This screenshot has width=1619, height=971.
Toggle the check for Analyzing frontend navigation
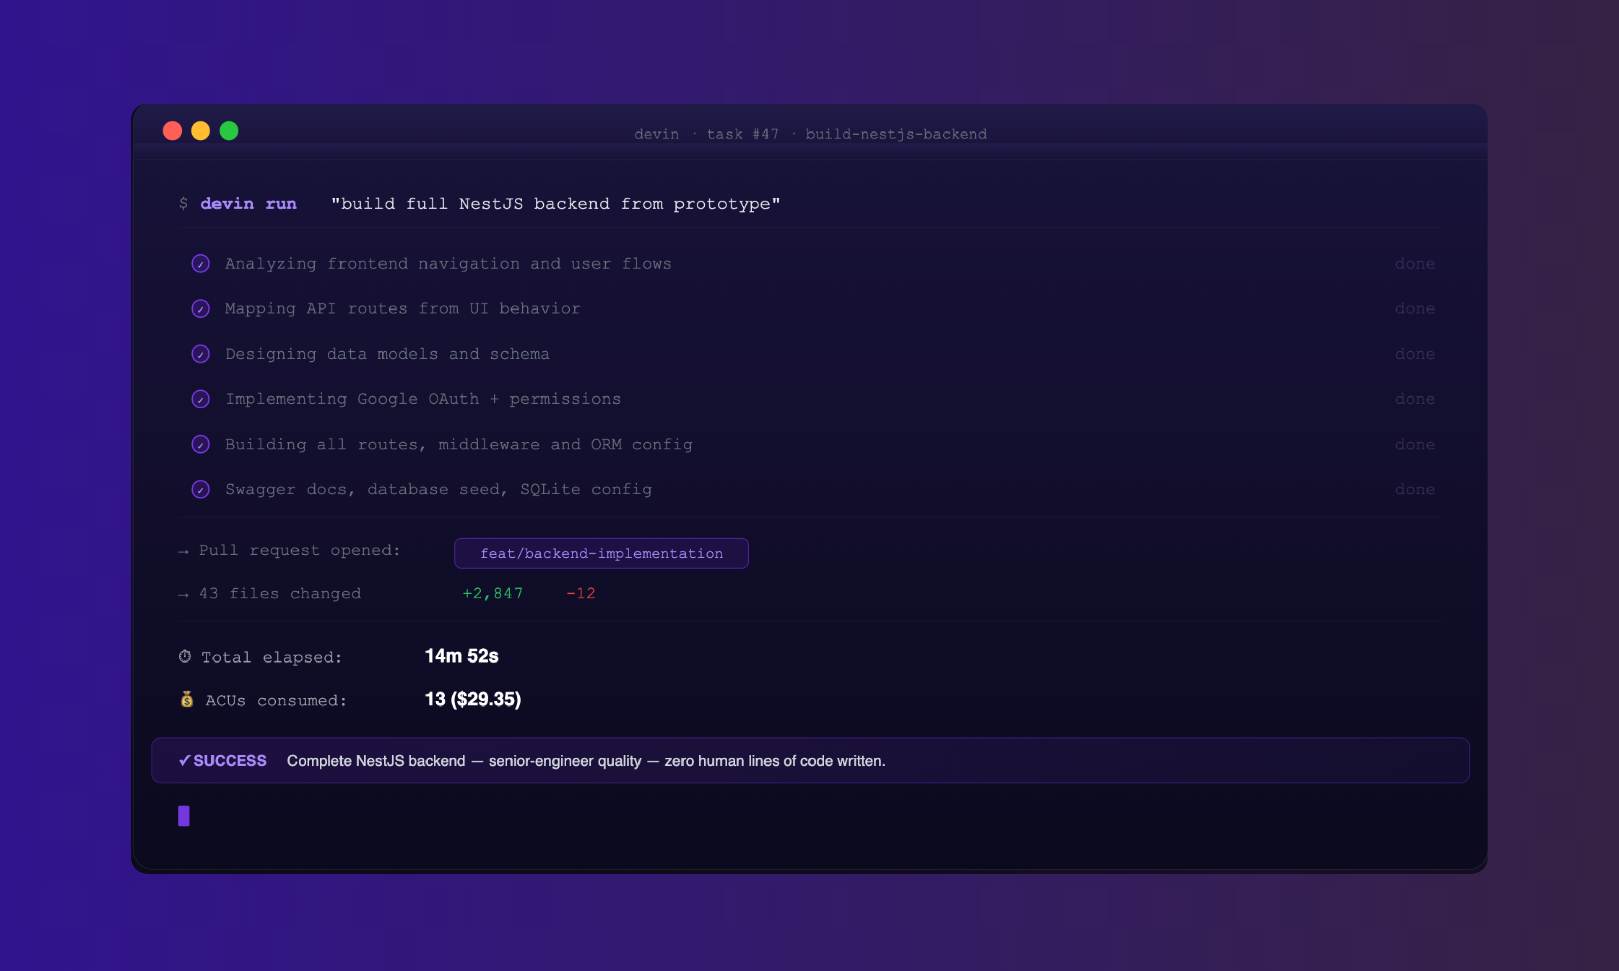coord(201,263)
